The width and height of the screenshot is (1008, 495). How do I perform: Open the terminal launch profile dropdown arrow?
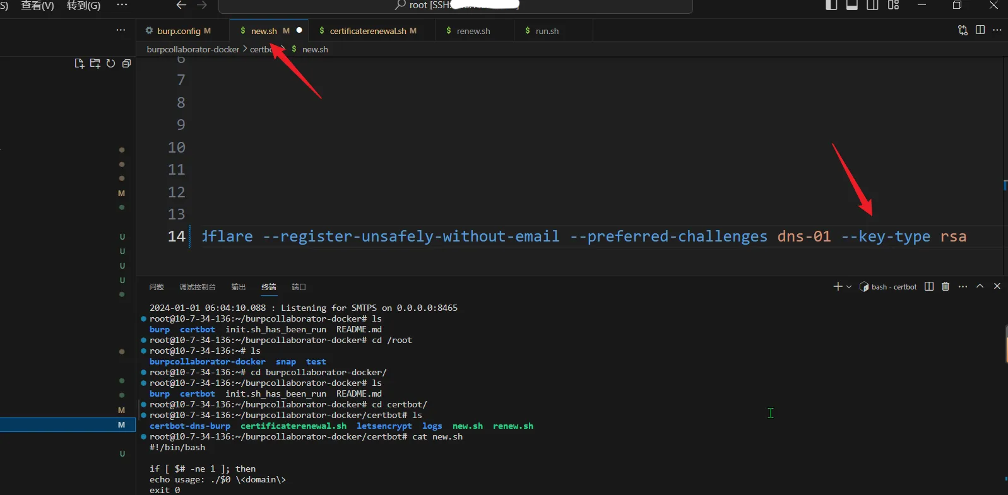849,287
